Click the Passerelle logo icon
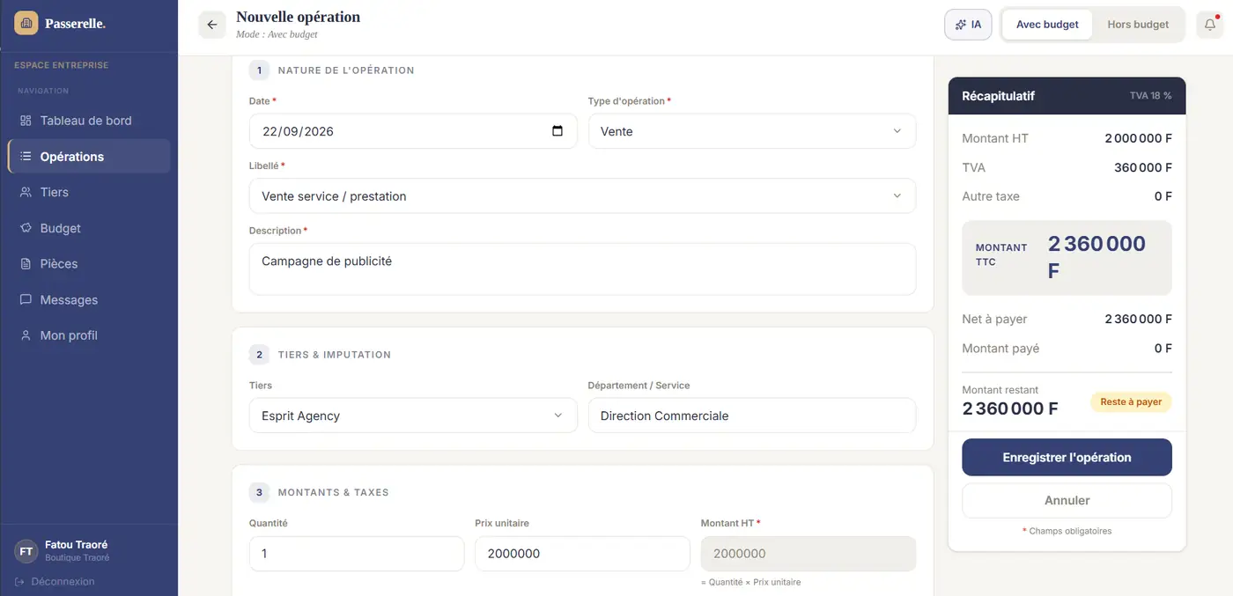 tap(26, 24)
